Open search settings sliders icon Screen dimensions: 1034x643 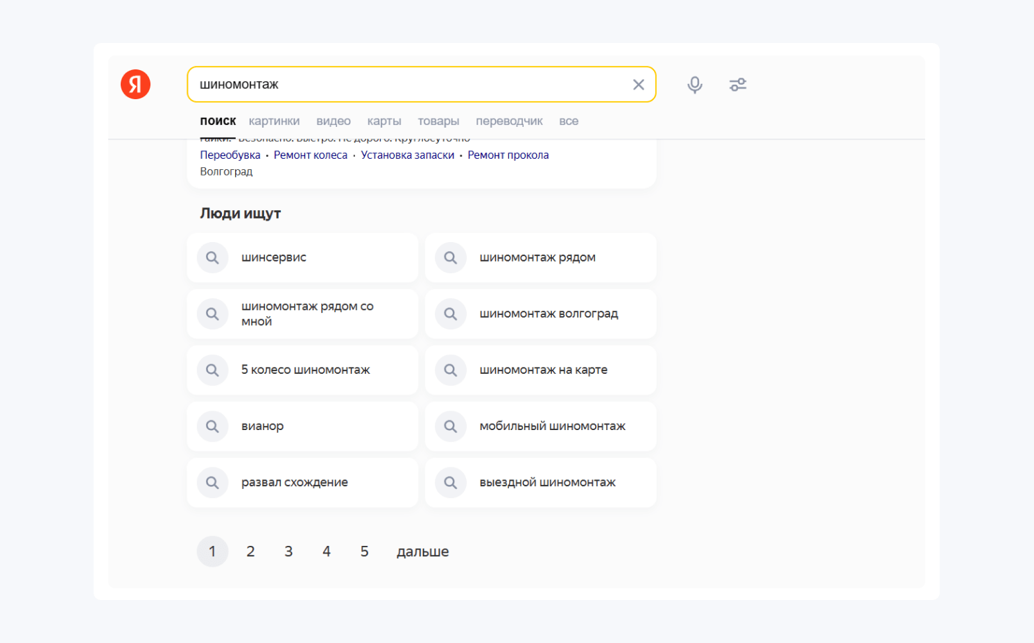[737, 85]
